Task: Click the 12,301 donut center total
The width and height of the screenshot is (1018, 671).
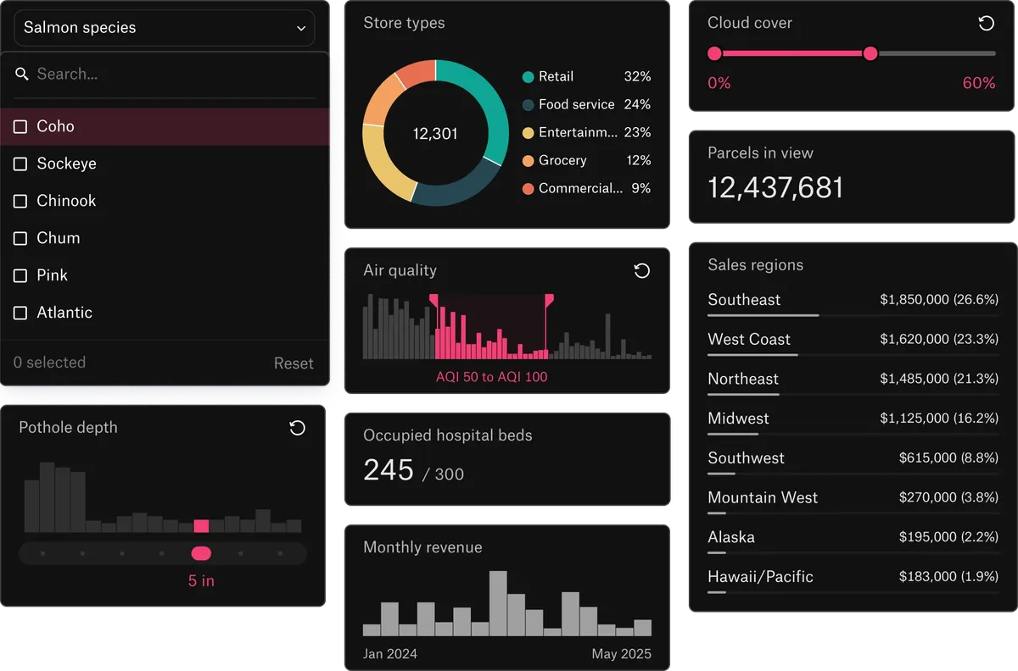Action: [x=435, y=134]
